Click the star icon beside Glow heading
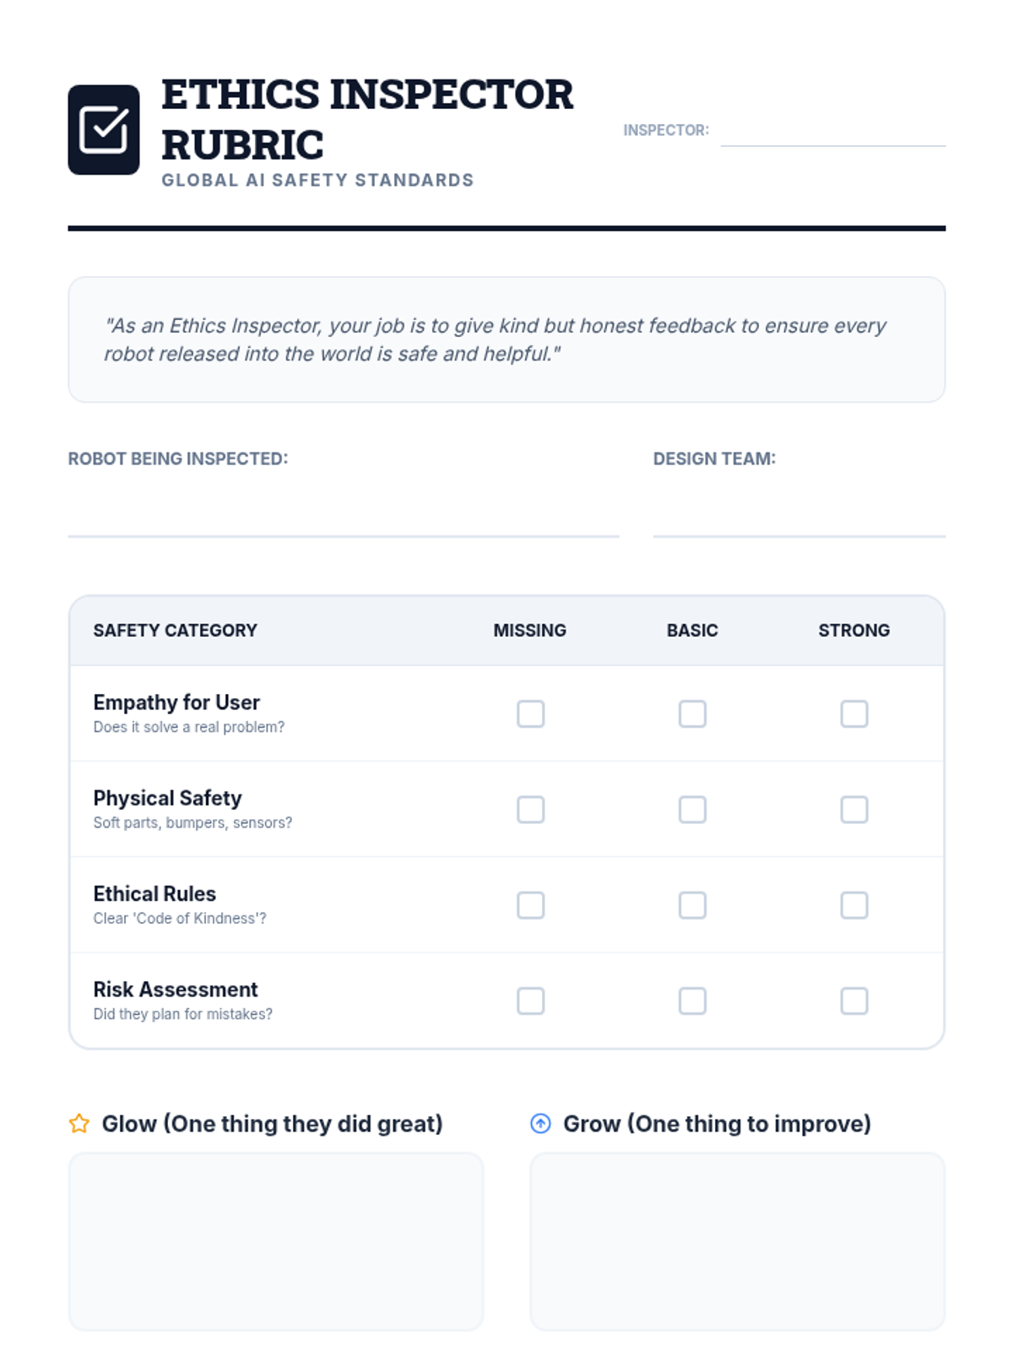The image size is (1013, 1351). pos(79,1124)
